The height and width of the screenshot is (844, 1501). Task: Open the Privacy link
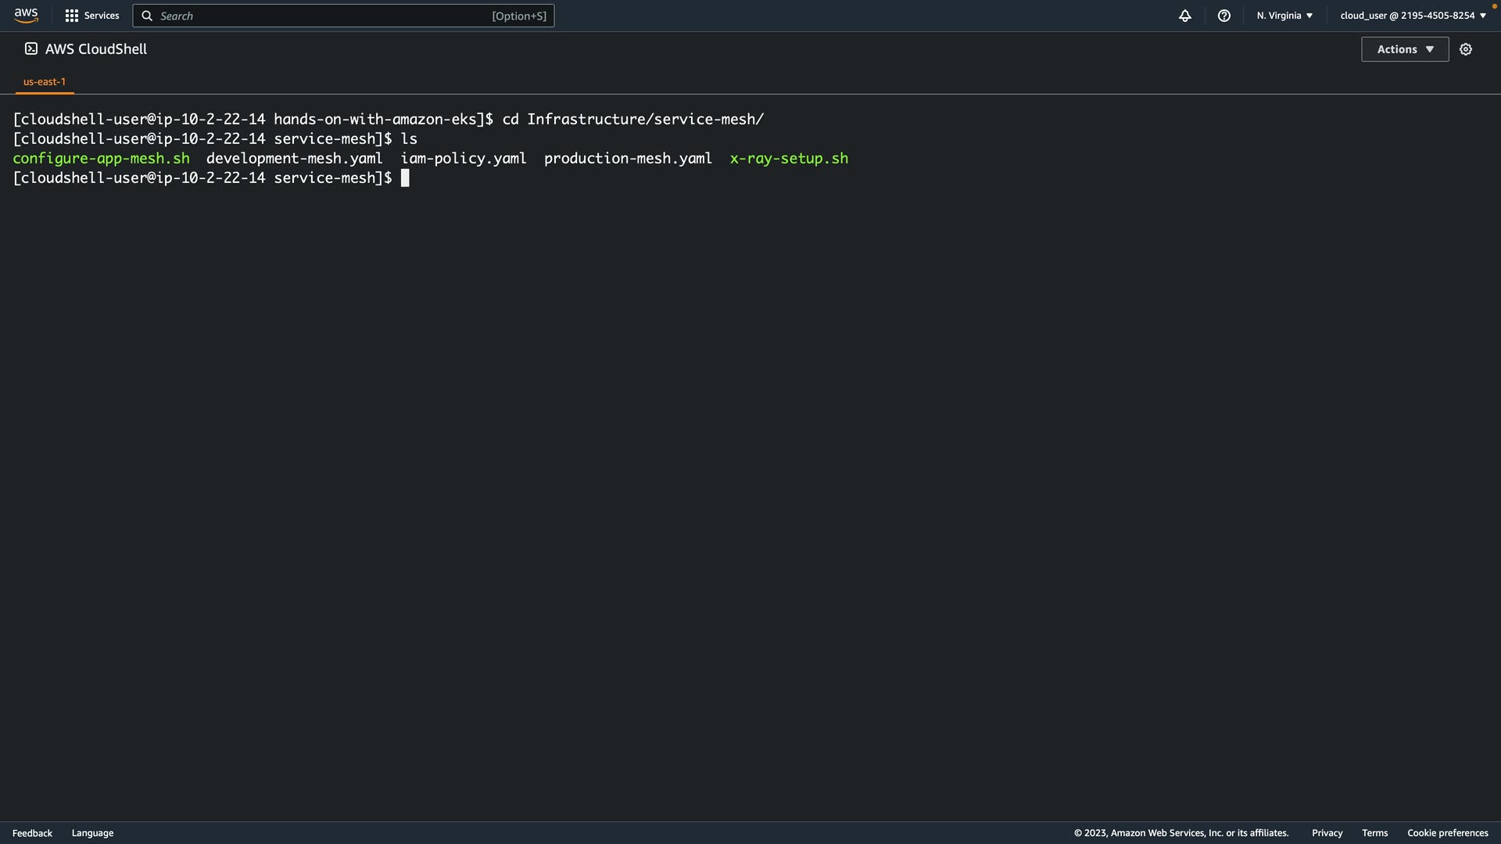[1327, 833]
